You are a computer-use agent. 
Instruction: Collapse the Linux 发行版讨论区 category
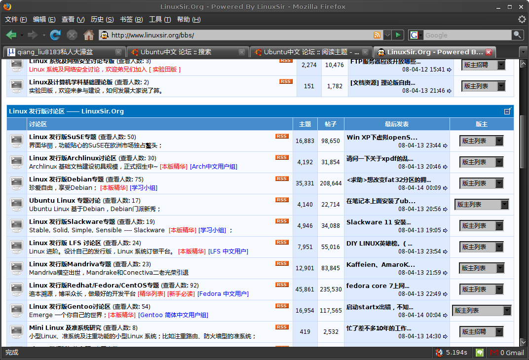(x=508, y=111)
